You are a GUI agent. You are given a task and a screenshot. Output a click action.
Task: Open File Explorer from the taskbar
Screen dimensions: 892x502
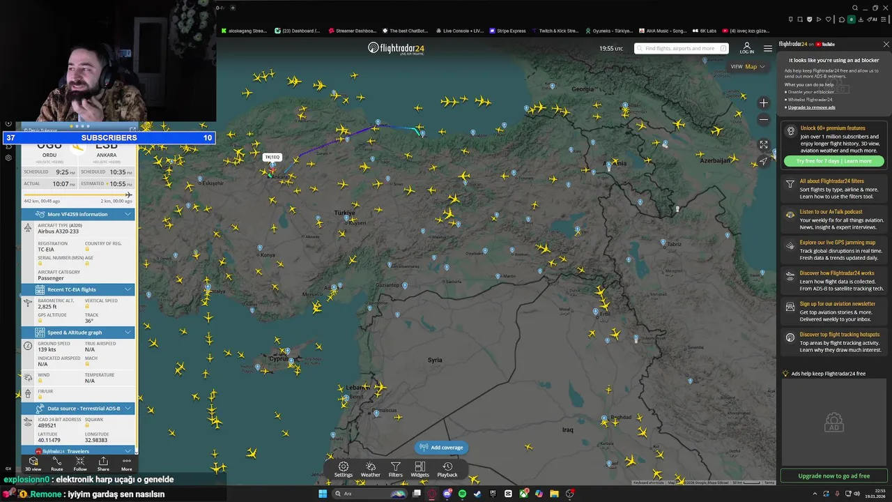pyautogui.click(x=554, y=494)
